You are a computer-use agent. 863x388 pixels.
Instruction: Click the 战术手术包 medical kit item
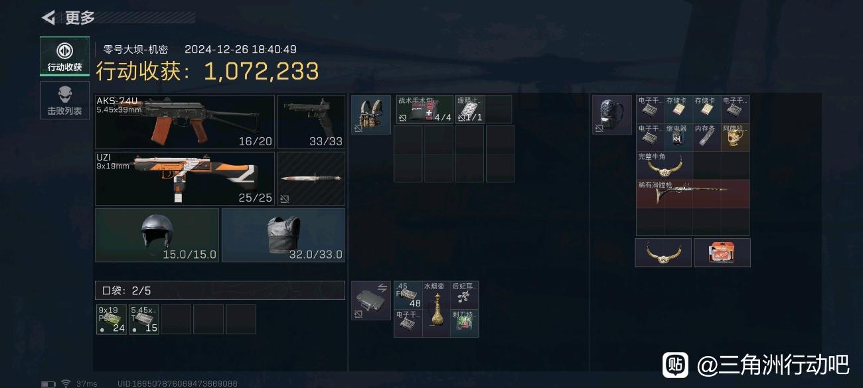(x=425, y=109)
